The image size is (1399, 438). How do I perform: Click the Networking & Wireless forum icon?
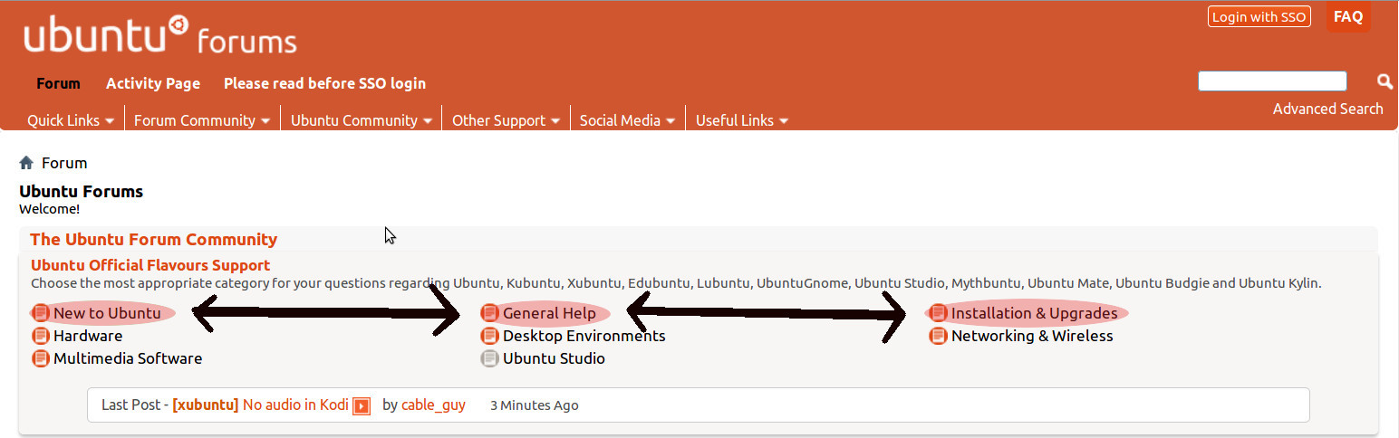point(939,336)
